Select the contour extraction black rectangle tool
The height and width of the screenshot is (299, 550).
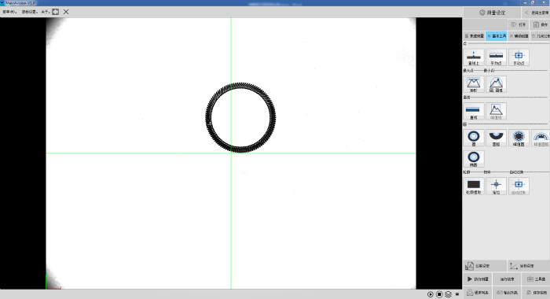tap(474, 186)
